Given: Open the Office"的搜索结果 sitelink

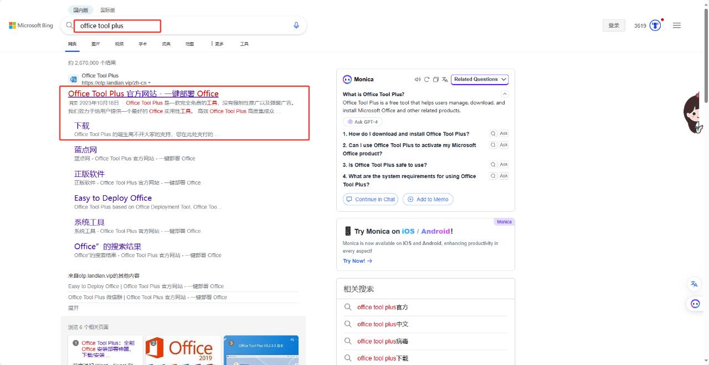Looking at the screenshot, I should 108,246.
